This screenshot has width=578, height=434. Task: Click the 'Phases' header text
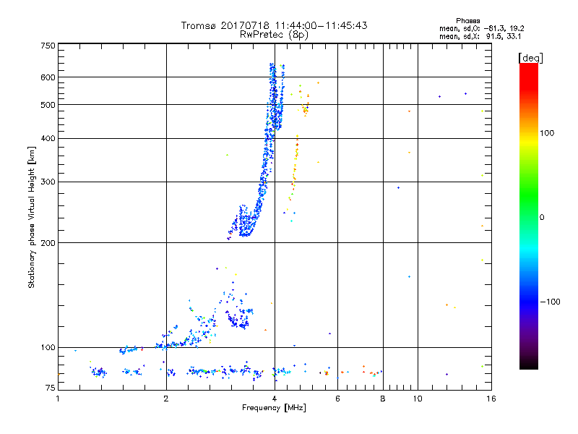[x=467, y=21]
